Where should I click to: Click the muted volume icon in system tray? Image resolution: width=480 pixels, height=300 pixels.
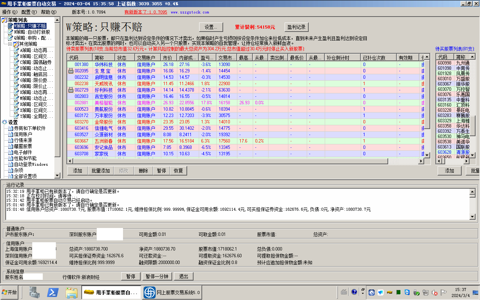pos(435,292)
